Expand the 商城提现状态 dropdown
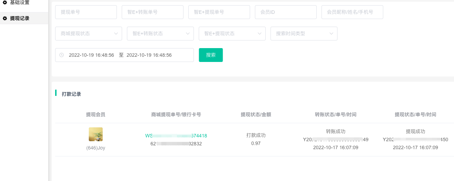This screenshot has width=454, height=181. click(x=88, y=34)
